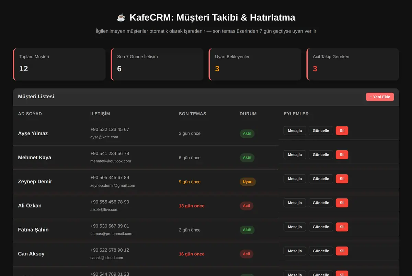Send a message to Mehmet Kaya
The width and height of the screenshot is (412, 276).
coord(295,155)
